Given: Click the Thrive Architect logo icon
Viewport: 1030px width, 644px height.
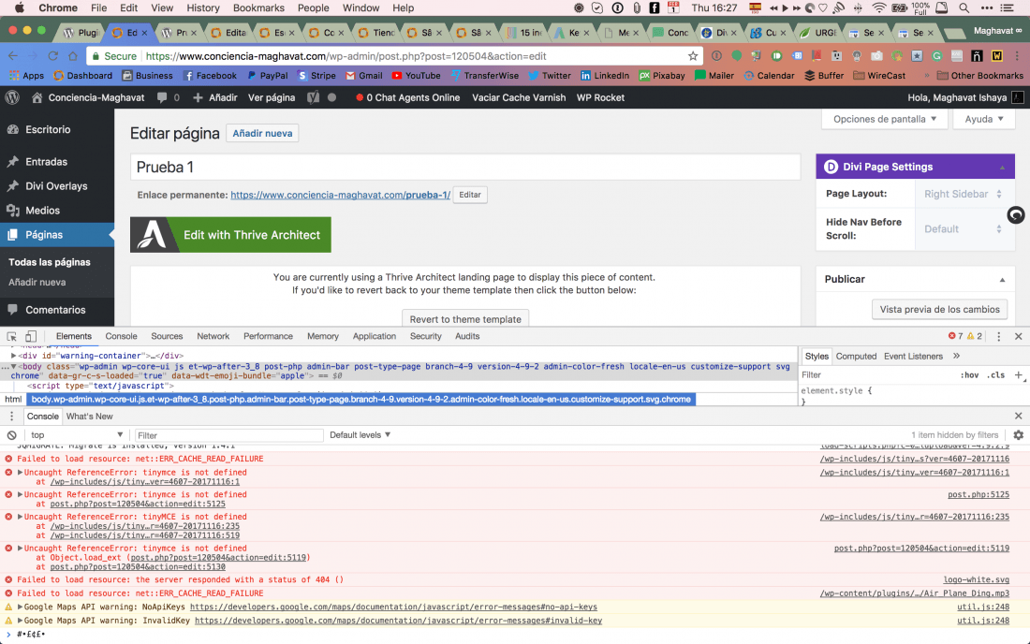Looking at the screenshot, I should 153,235.
